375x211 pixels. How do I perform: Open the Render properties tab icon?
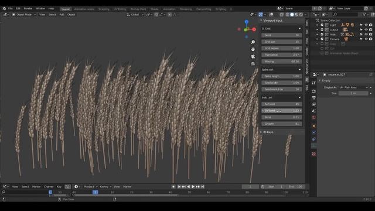(x=314, y=91)
